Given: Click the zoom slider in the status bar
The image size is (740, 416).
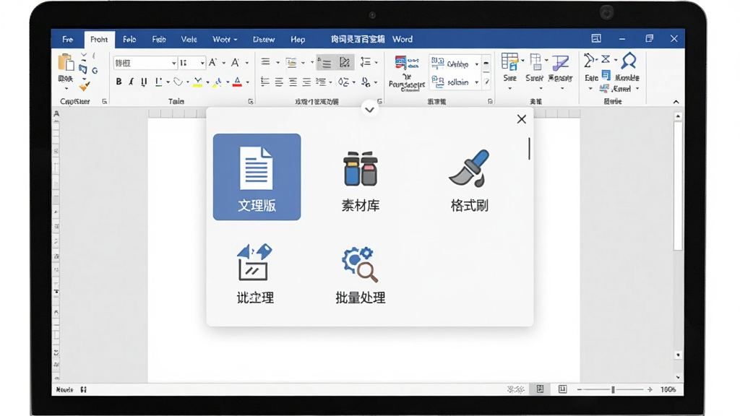Looking at the screenshot, I should coord(613,389).
